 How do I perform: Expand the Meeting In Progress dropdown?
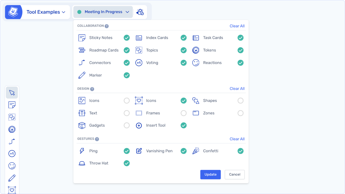pyautogui.click(x=103, y=12)
